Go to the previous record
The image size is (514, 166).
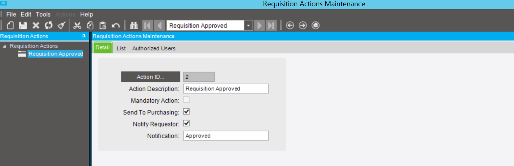click(x=160, y=25)
